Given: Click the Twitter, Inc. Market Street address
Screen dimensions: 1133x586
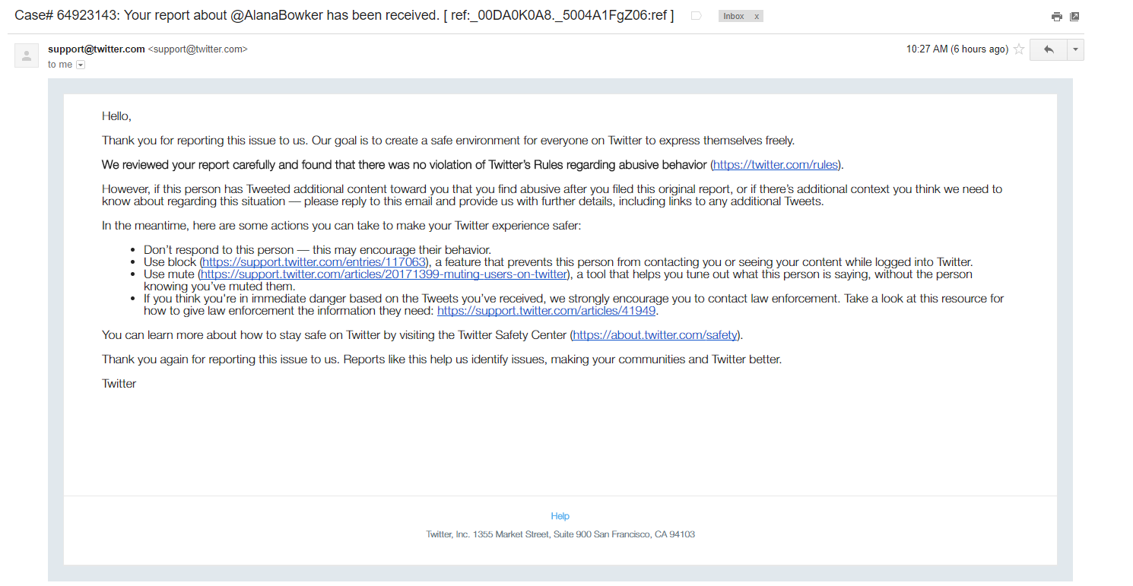Looking at the screenshot, I should click(560, 534).
